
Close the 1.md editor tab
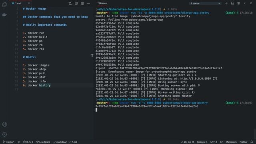point(29,4)
